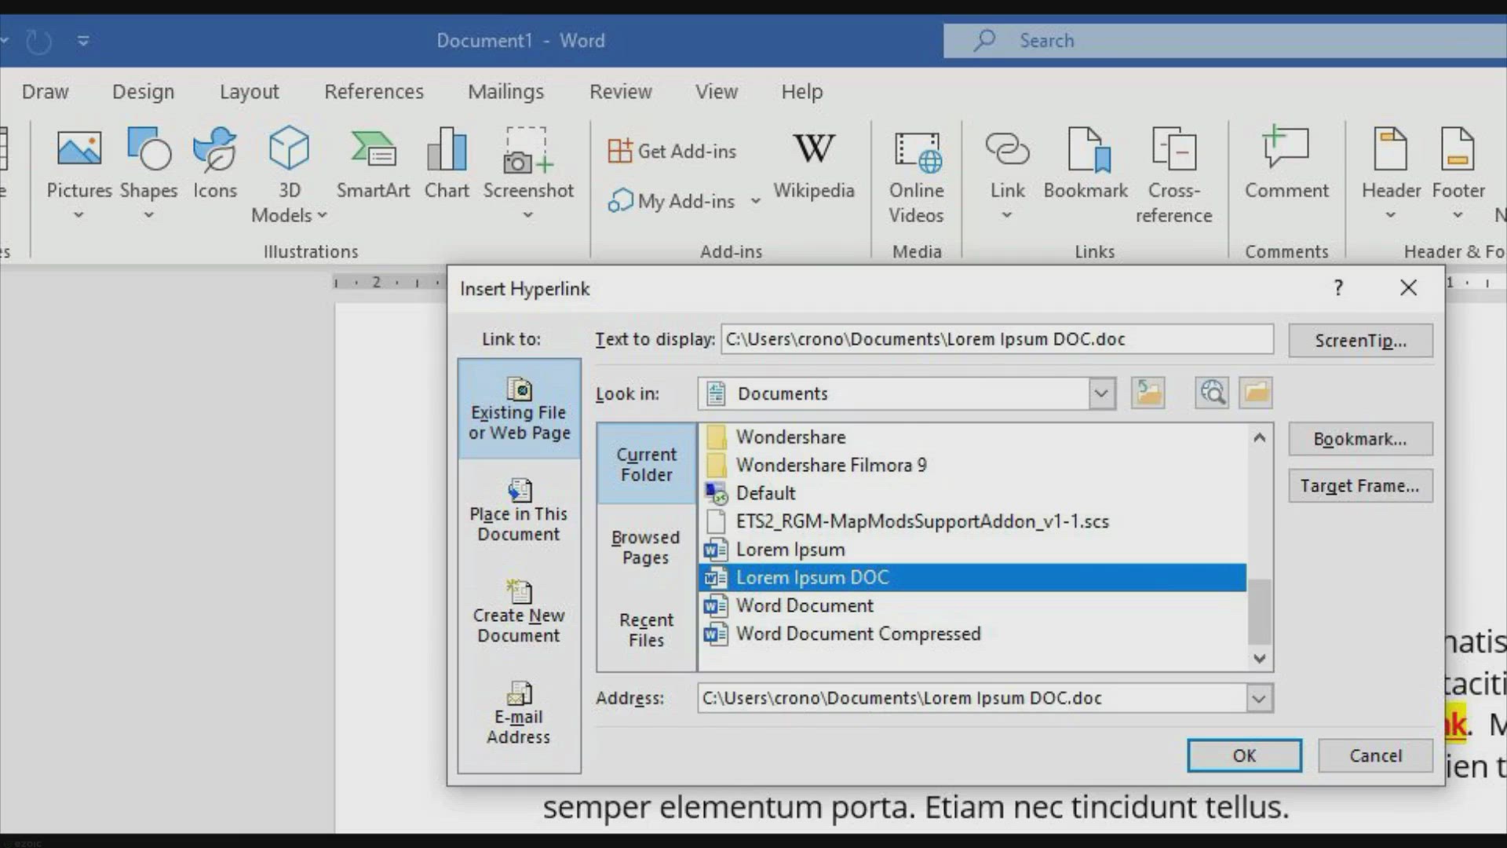Insert a Chart

447,163
